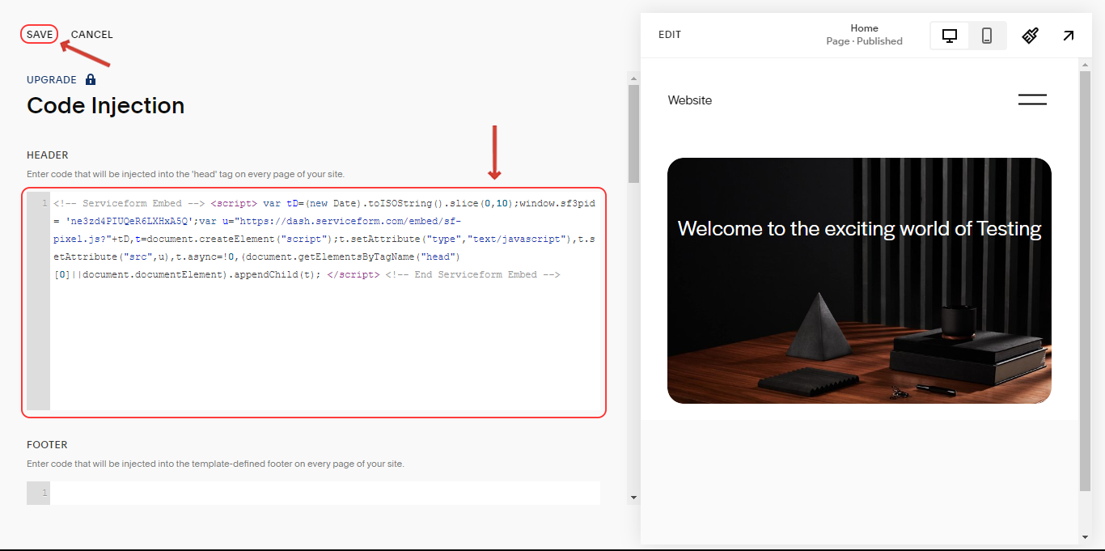The height and width of the screenshot is (551, 1105).
Task: Click the 'Home' page title text
Action: click(x=865, y=28)
